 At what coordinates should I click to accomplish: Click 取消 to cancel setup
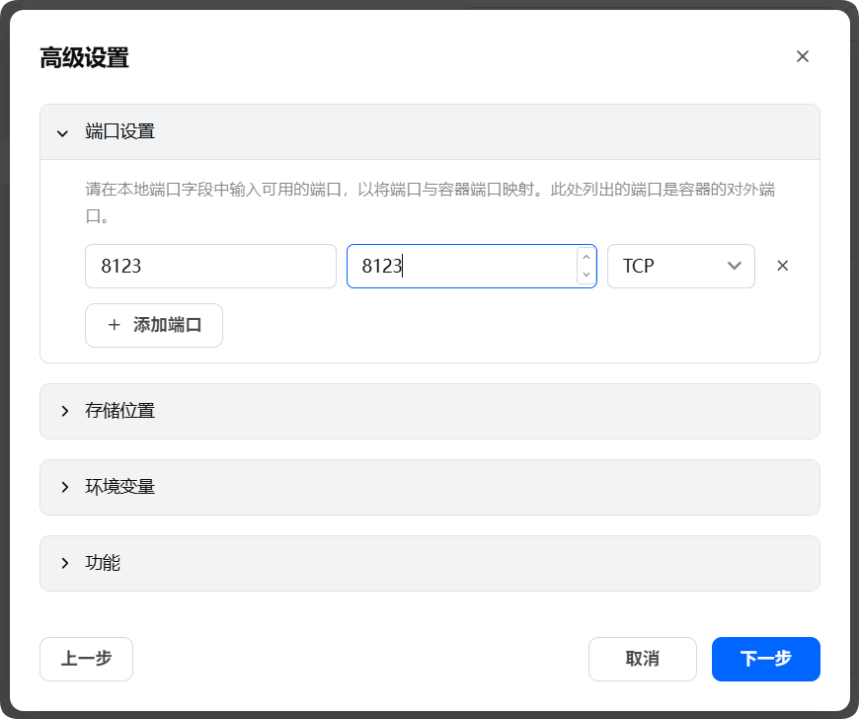point(643,659)
